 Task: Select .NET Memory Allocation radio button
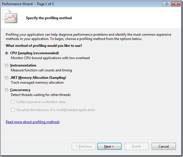click(7, 78)
